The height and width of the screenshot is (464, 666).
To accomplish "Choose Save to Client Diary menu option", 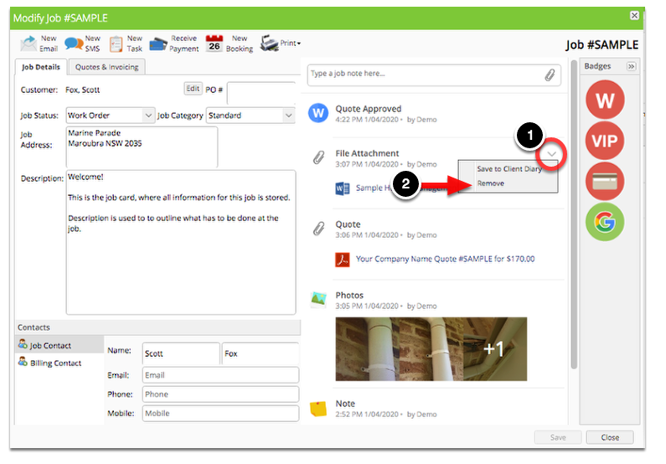I will tap(509, 169).
